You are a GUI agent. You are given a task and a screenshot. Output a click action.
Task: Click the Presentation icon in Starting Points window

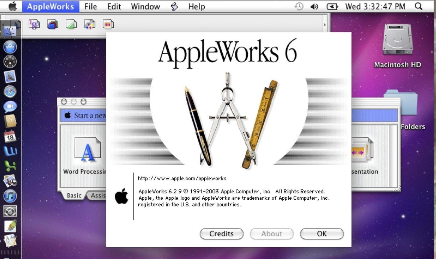click(362, 150)
